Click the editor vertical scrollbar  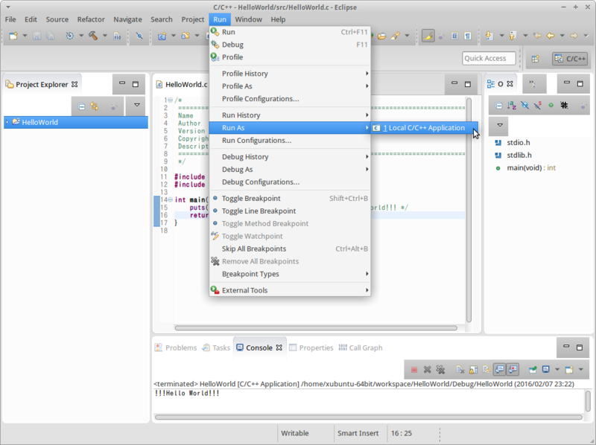469,210
